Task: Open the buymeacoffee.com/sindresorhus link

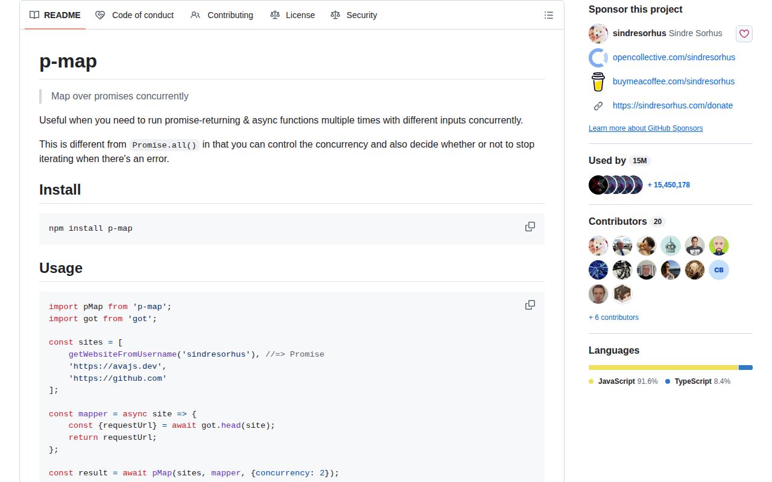Action: 674,81
